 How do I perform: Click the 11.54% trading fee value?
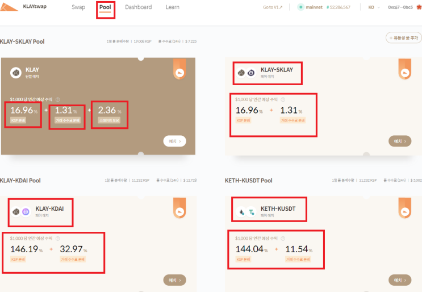click(299, 249)
